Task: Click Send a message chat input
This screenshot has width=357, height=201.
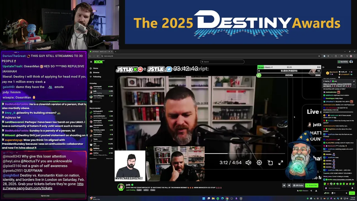Action: click(x=339, y=188)
